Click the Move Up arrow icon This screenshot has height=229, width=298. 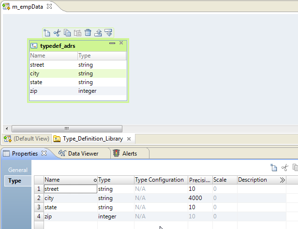click(x=98, y=33)
